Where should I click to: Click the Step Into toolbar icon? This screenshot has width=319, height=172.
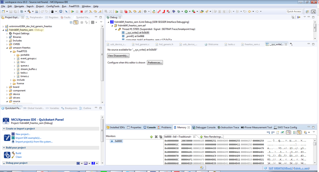point(91,11)
